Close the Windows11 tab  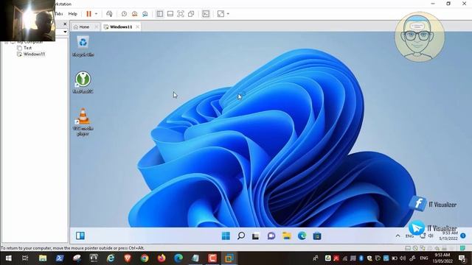pos(138,26)
